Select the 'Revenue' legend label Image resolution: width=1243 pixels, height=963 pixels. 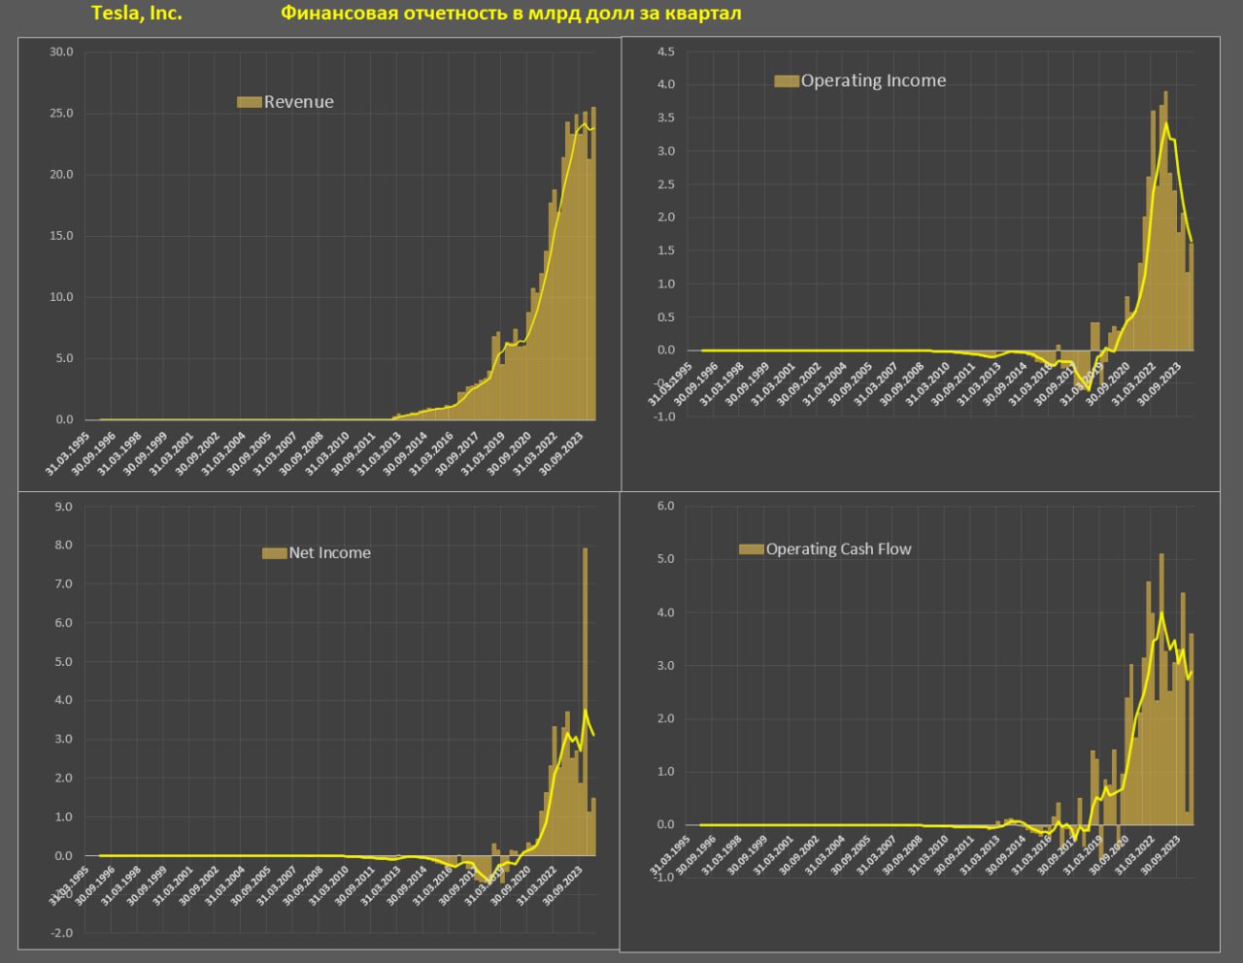coord(299,102)
